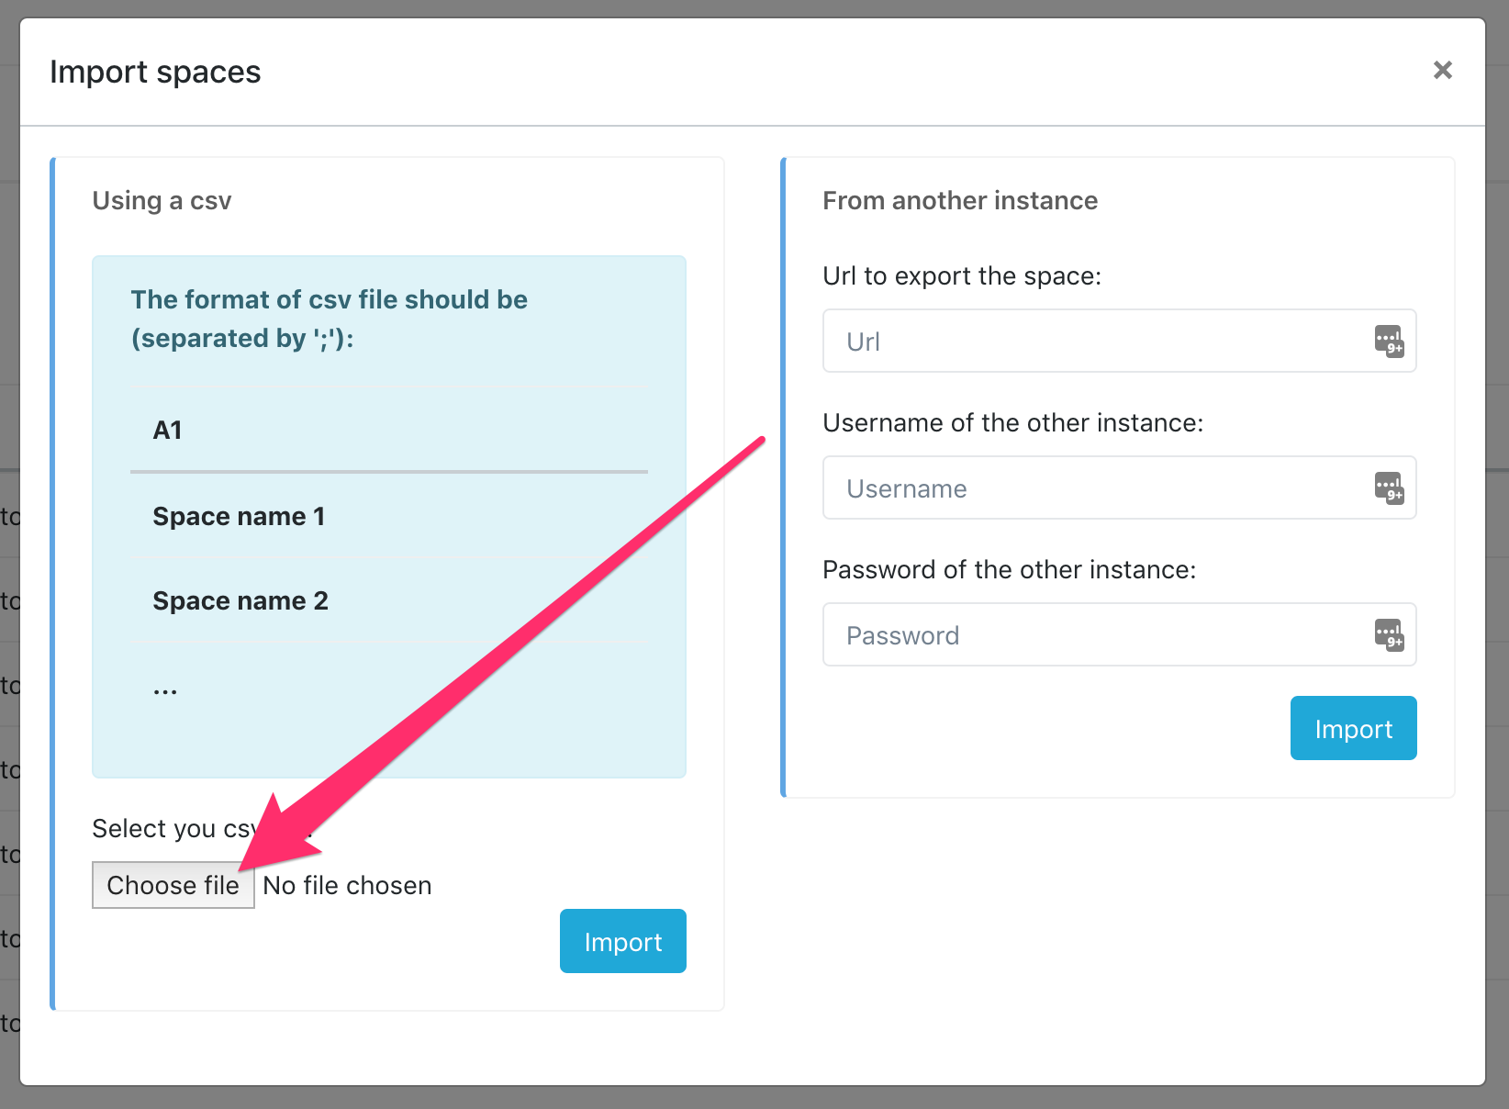Viewport: 1509px width, 1109px height.
Task: Click the 'From another instance' heading
Action: pyautogui.click(x=960, y=200)
